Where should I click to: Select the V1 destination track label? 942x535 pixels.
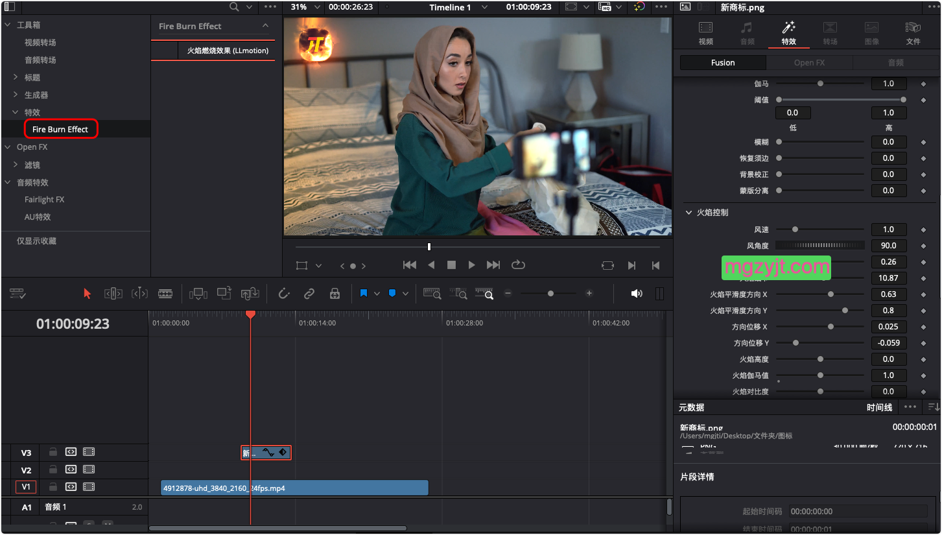(x=26, y=487)
